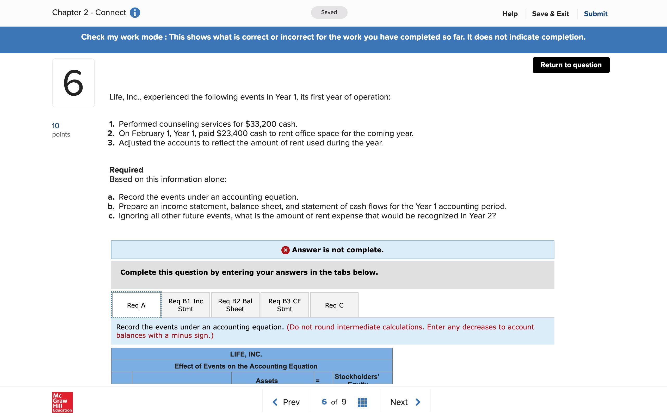The image size is (667, 417).
Task: Open the Req B1 Inc Stmt tab
Action: coord(186,305)
